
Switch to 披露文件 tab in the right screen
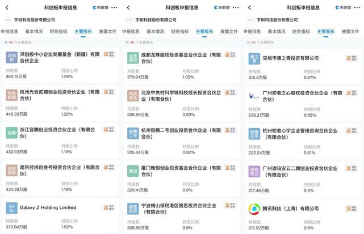click(350, 32)
